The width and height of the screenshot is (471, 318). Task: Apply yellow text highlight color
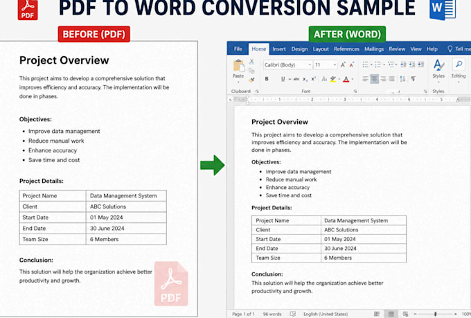pos(333,79)
